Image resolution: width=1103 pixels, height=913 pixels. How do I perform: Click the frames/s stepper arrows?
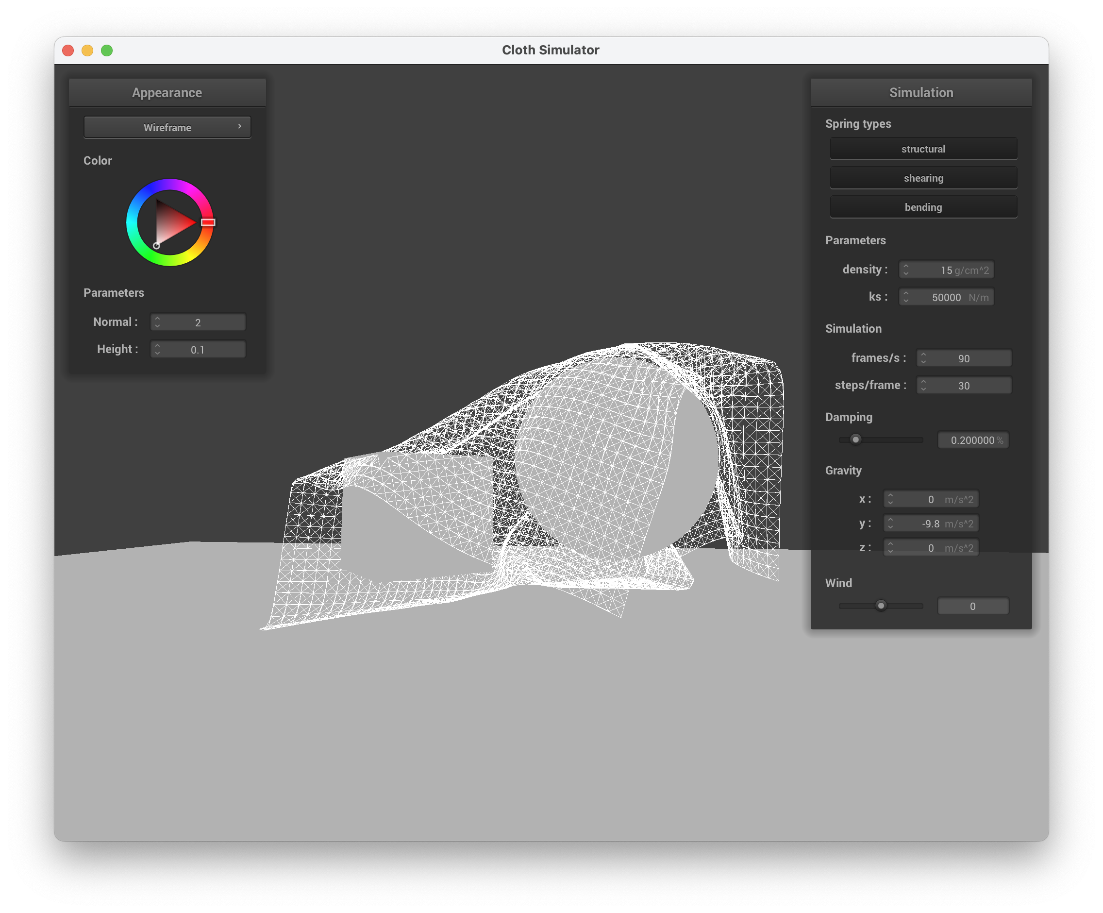pyautogui.click(x=923, y=358)
